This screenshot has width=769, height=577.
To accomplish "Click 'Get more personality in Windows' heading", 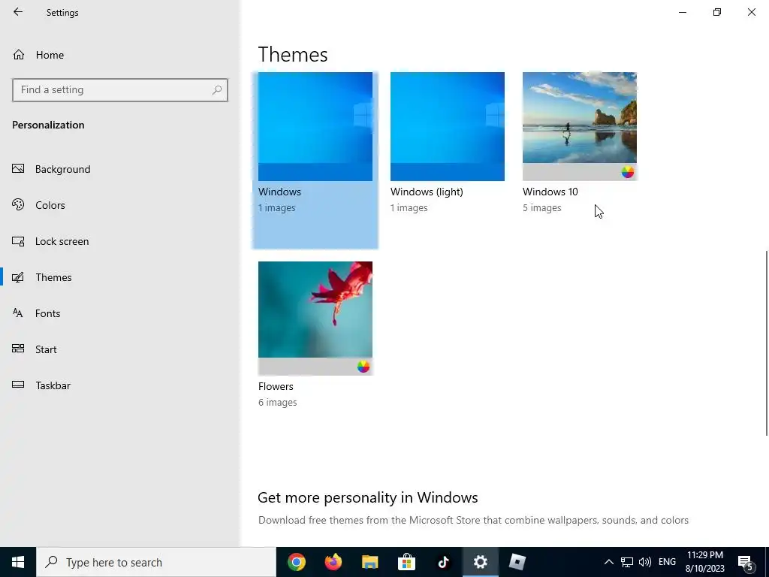I will pyautogui.click(x=368, y=497).
